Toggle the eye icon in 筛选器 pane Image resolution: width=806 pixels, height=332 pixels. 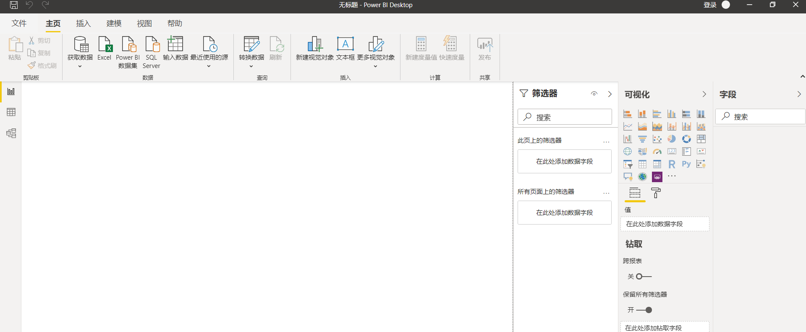pyautogui.click(x=594, y=94)
